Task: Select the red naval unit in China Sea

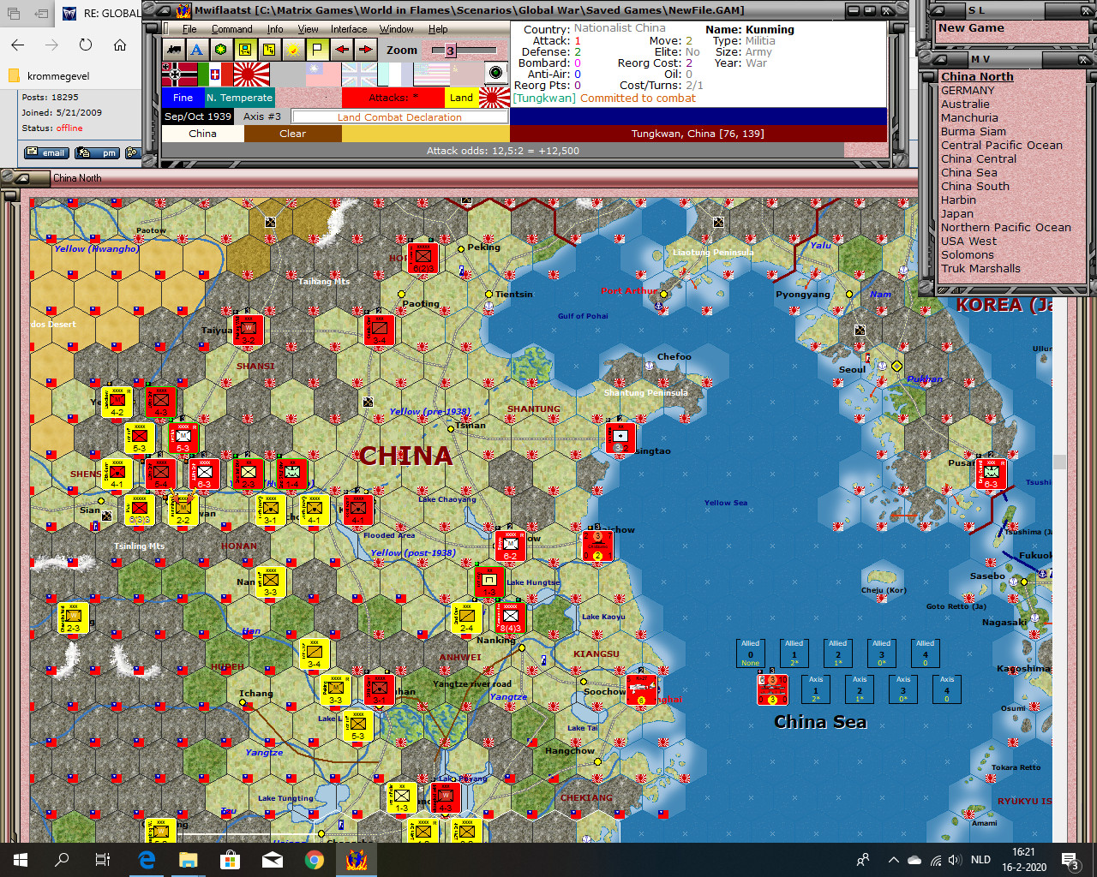Action: (x=772, y=689)
